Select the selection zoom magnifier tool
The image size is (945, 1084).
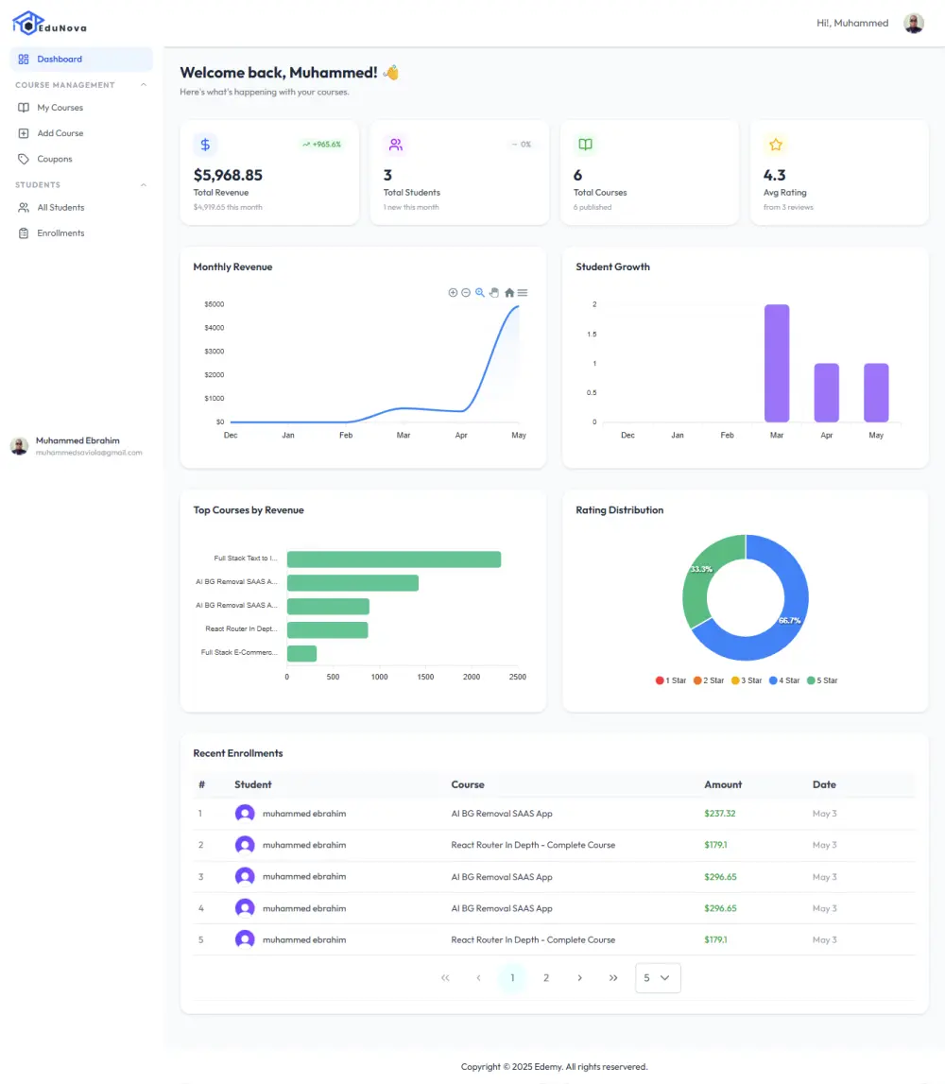[x=480, y=292]
